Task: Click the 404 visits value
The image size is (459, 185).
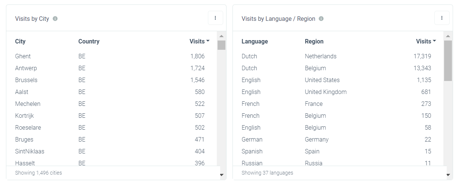Action: coord(200,151)
